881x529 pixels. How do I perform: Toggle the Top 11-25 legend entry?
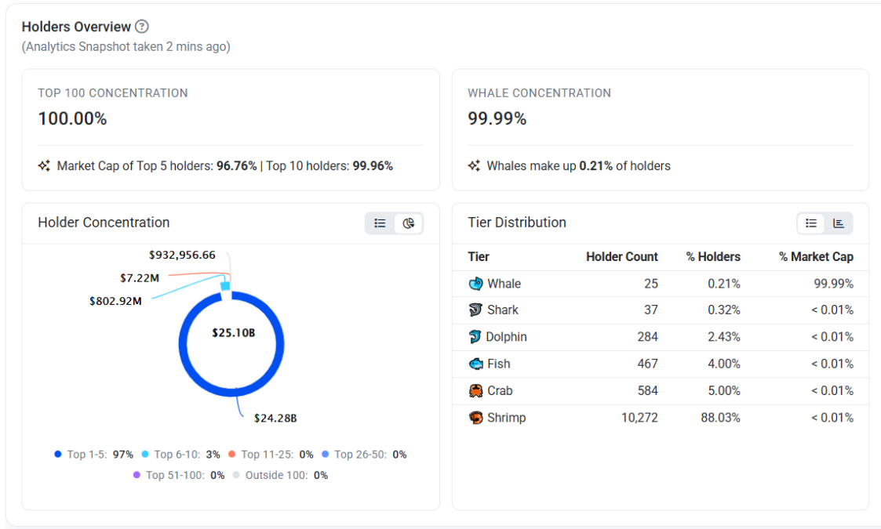[x=272, y=454]
